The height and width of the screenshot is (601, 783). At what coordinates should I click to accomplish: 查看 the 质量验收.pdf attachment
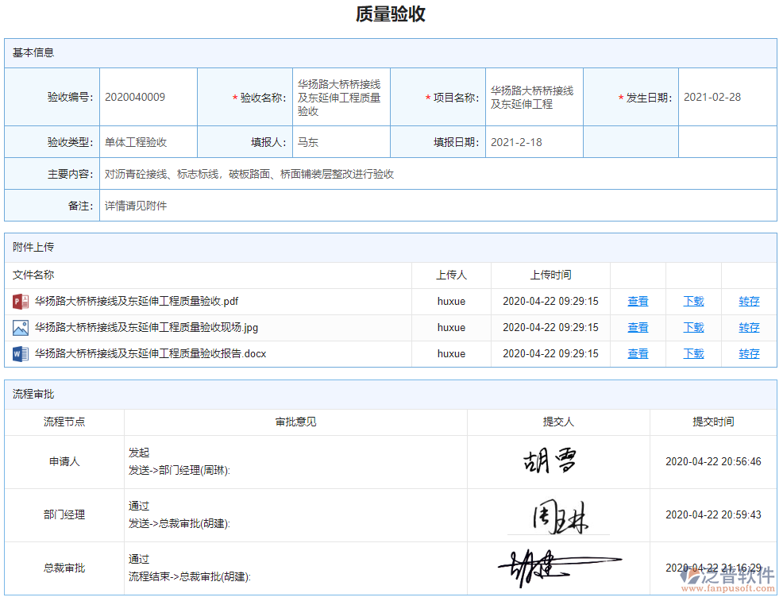[637, 301]
